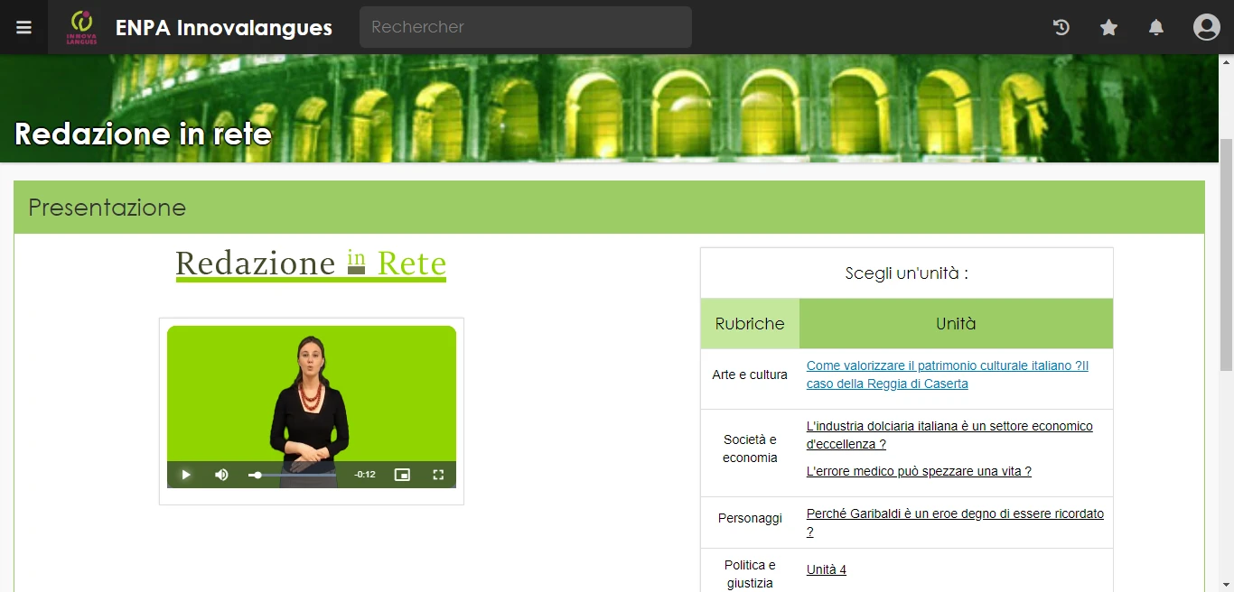Open the notifications bell

[x=1155, y=27]
